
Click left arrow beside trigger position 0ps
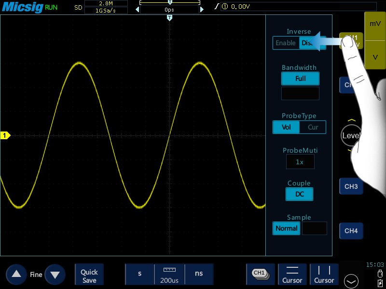click(137, 9)
